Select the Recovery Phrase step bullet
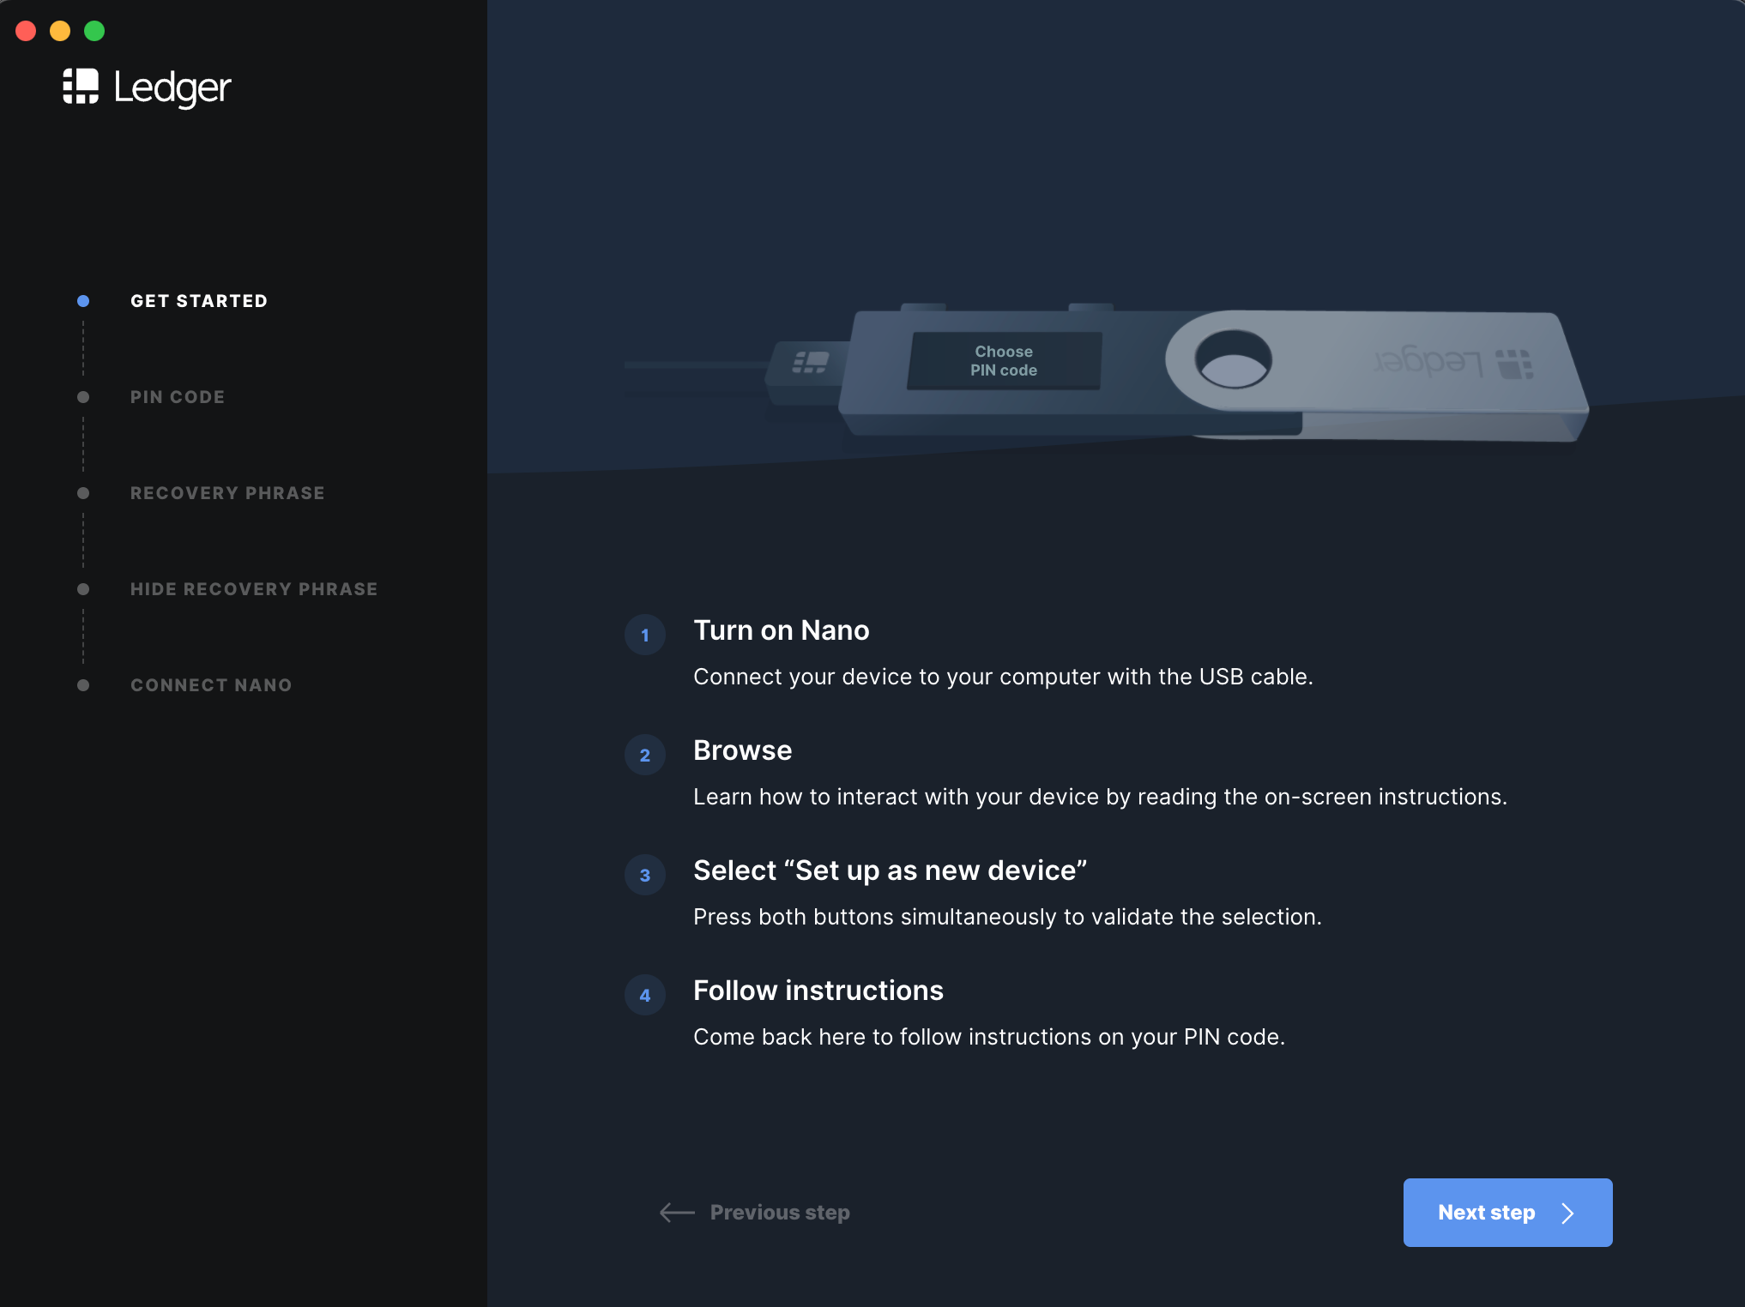This screenshot has height=1307, width=1745. (x=83, y=493)
